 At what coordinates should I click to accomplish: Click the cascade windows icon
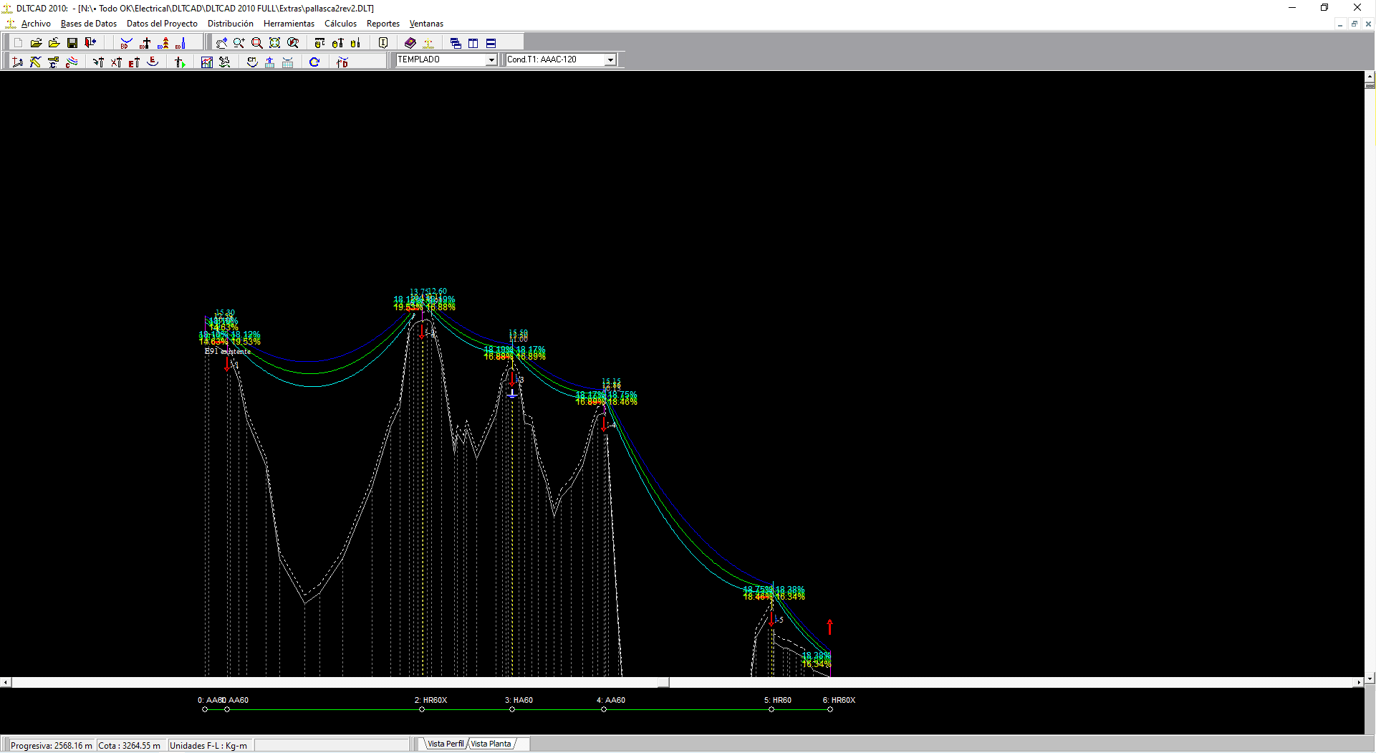[x=456, y=43]
